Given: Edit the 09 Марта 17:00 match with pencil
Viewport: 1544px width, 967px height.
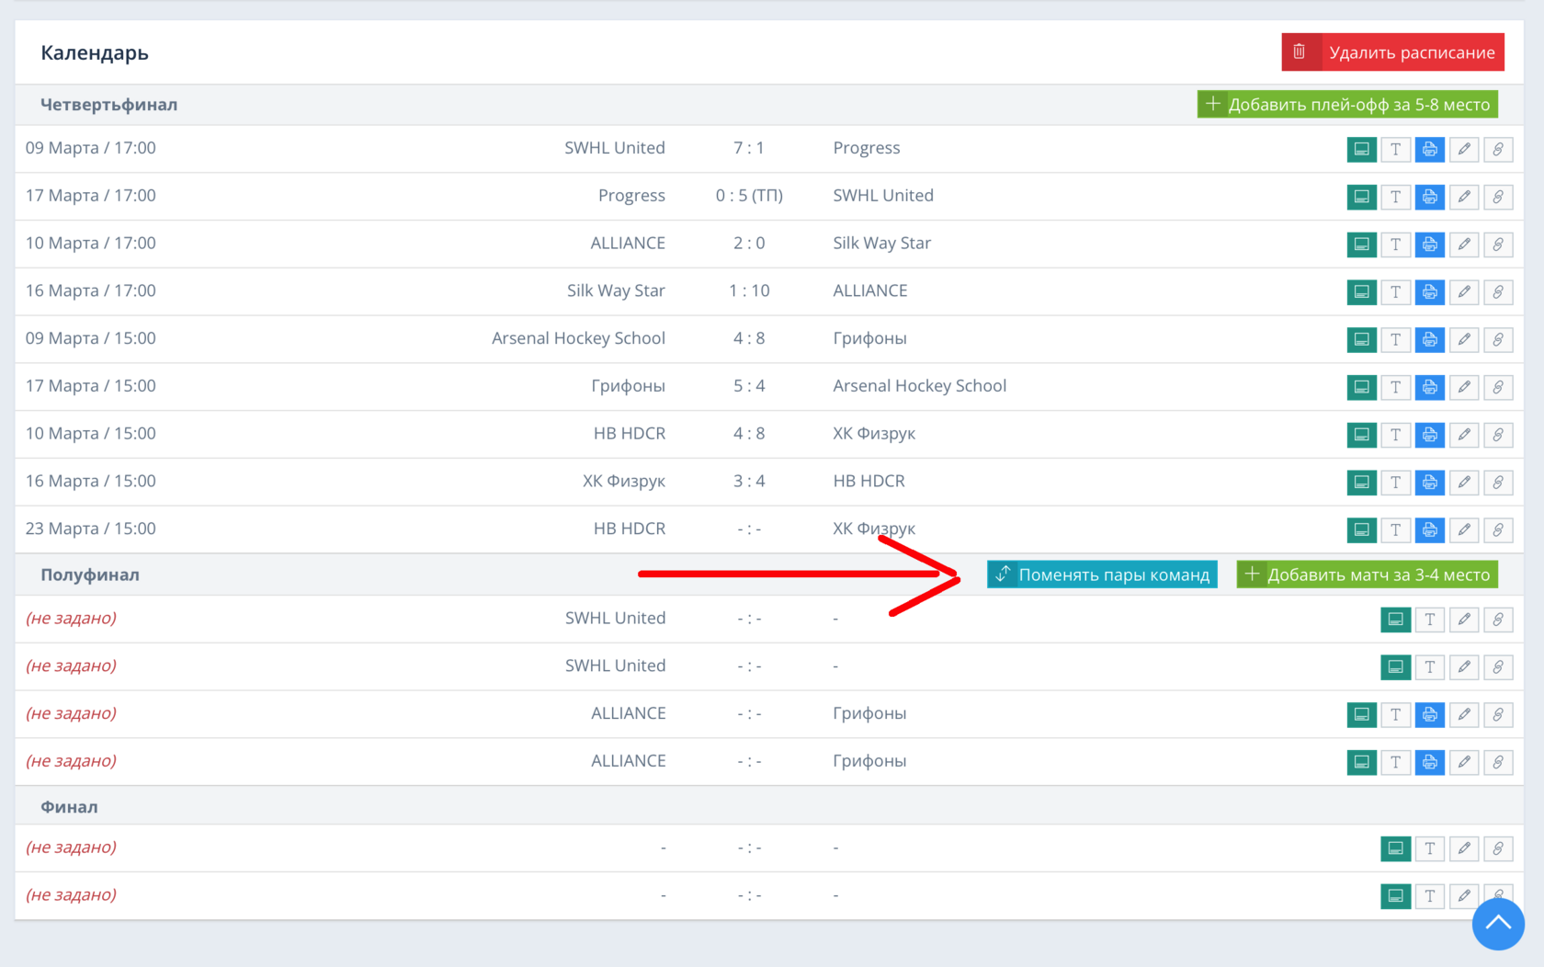Looking at the screenshot, I should pyautogui.click(x=1463, y=149).
